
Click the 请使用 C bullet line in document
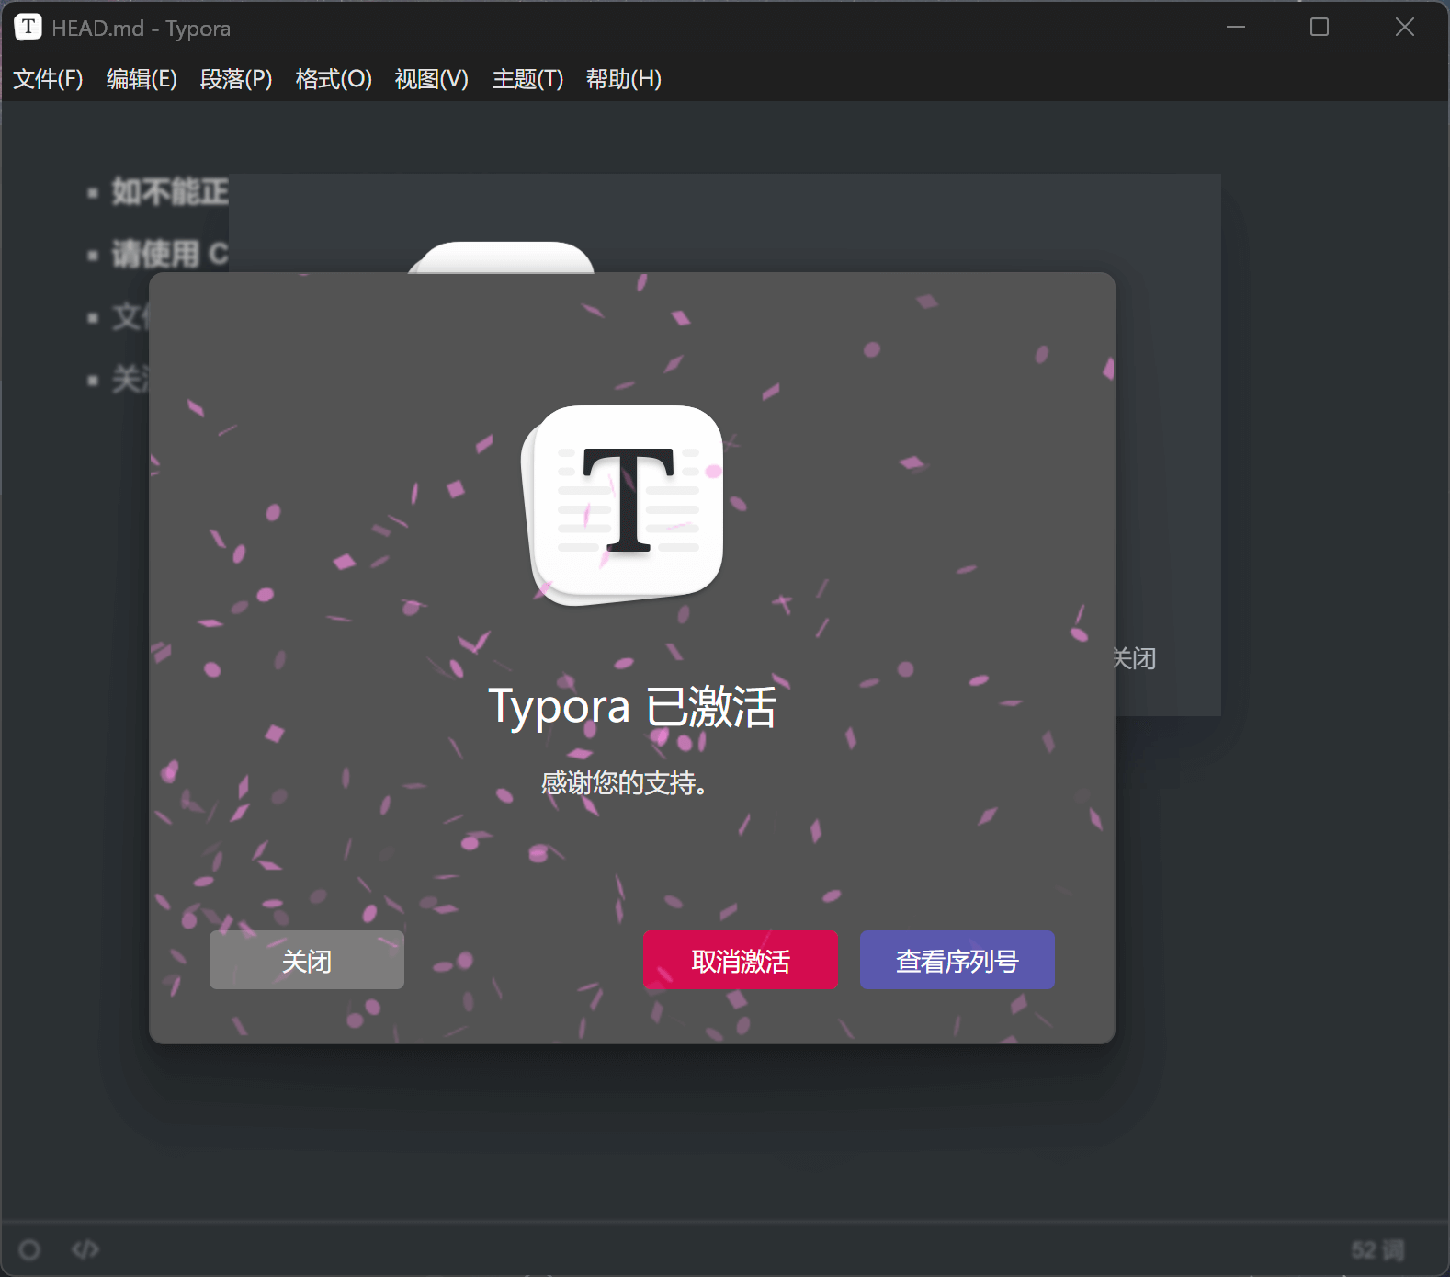click(170, 254)
